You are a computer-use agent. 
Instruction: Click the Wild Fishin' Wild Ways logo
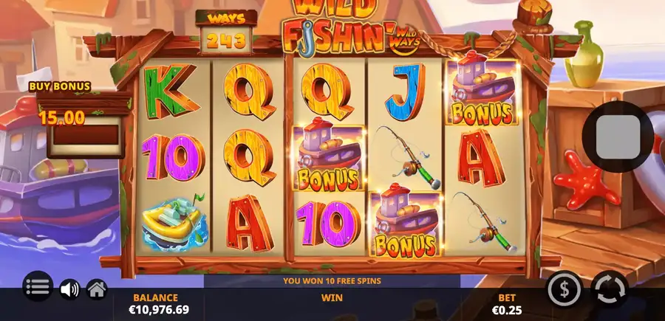tap(352, 27)
